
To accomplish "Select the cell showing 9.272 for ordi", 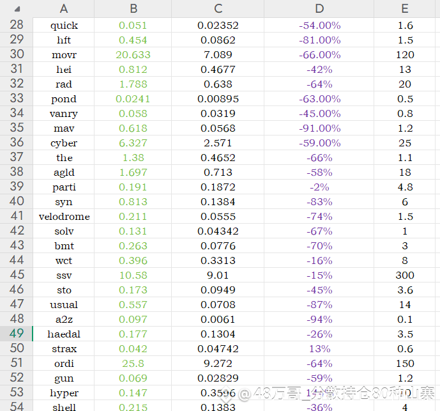I will click(218, 363).
